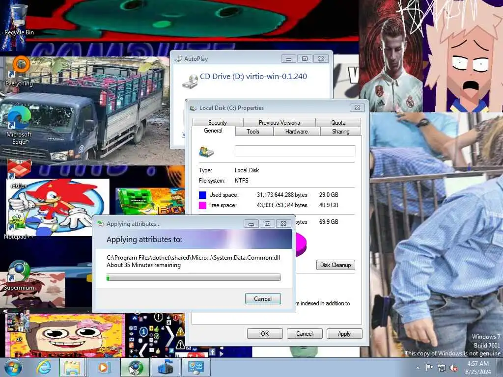Open the blue building taskbar app

166,367
